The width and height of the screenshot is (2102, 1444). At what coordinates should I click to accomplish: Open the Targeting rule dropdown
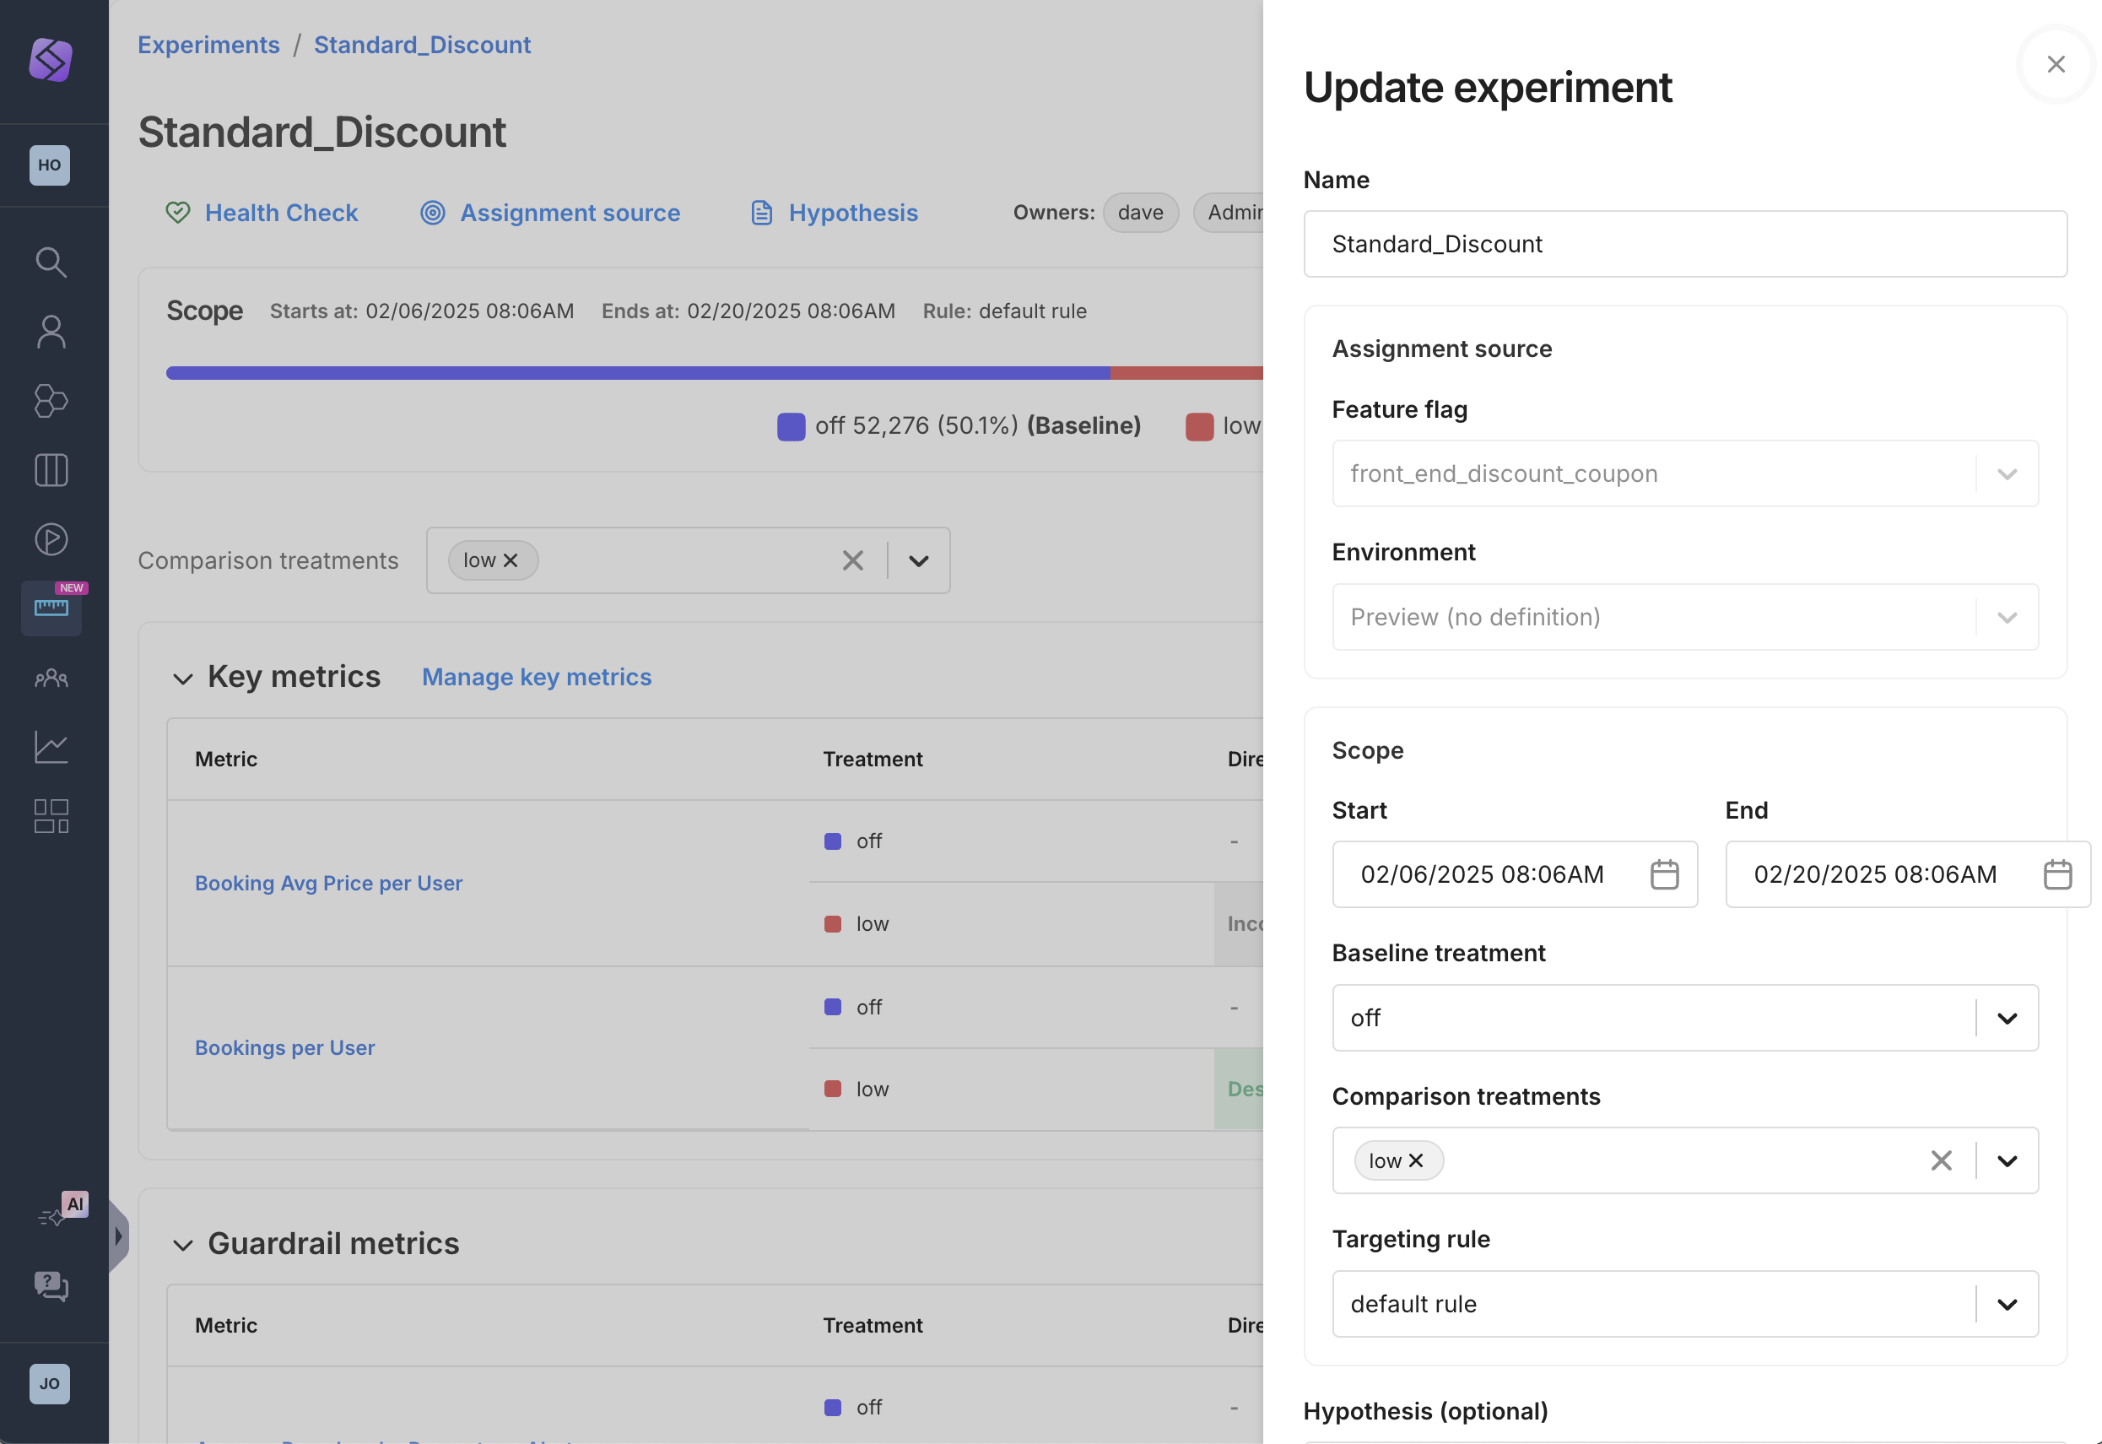[2006, 1305]
